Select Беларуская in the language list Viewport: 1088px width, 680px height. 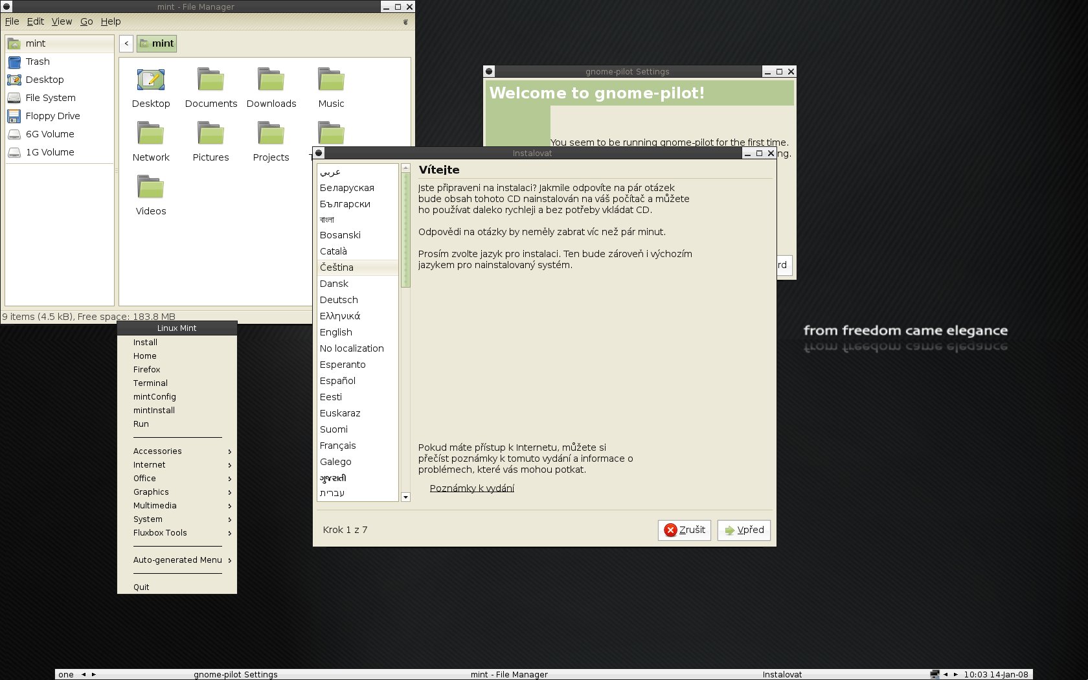point(357,188)
